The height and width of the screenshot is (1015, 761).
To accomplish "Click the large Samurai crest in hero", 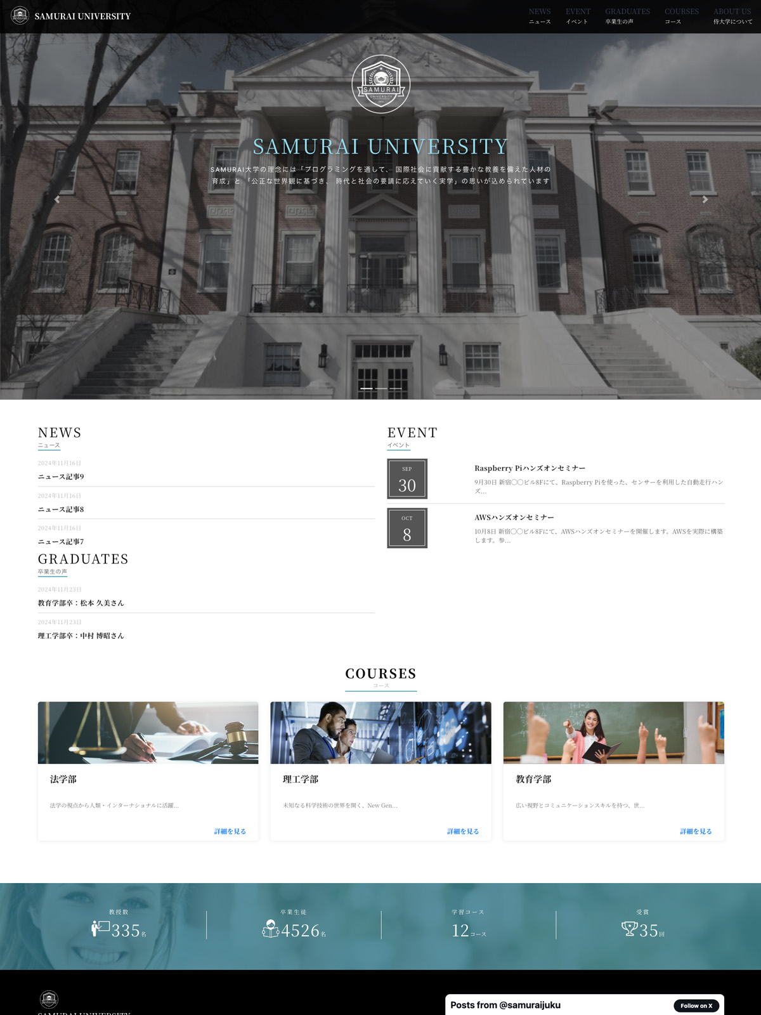I will click(x=381, y=84).
